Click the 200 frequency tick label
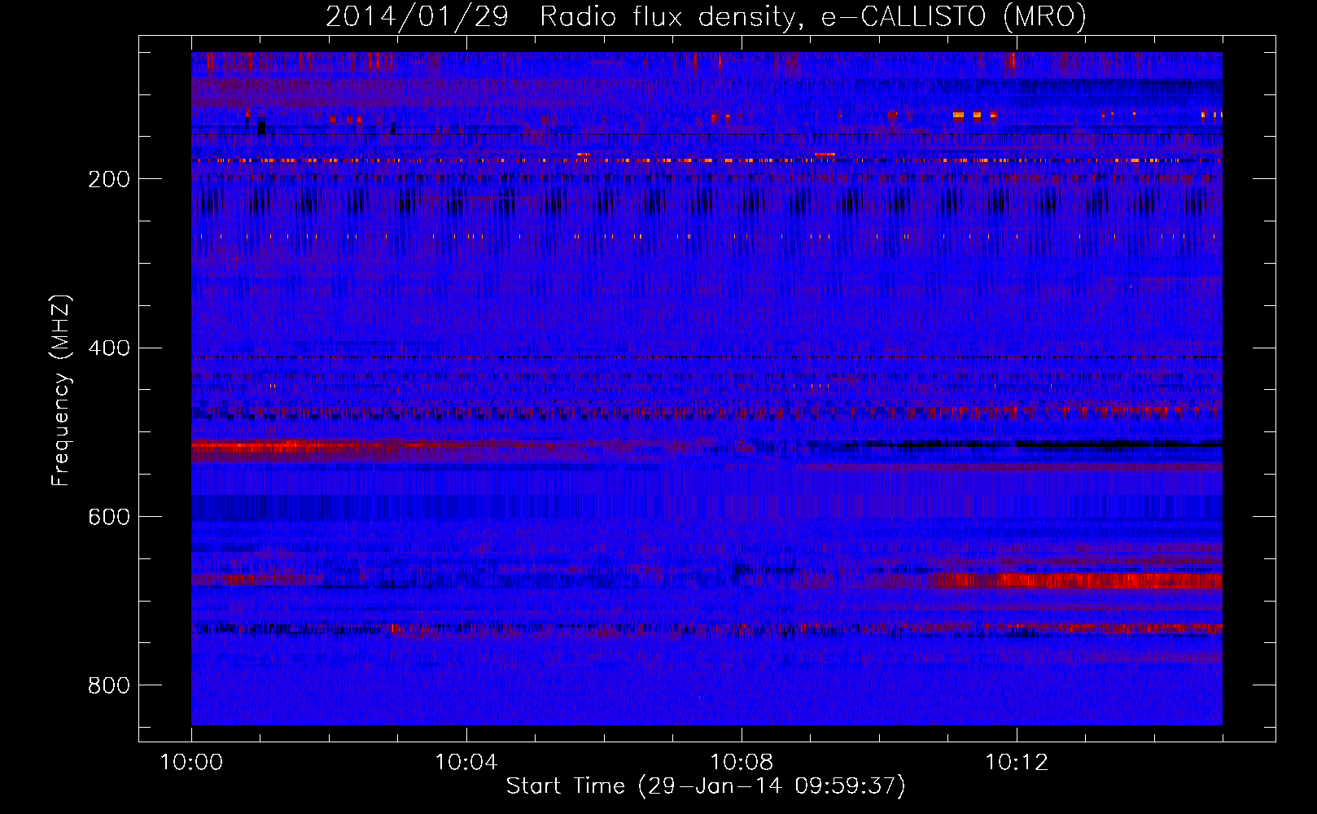Viewport: 1317px width, 814px height. [x=109, y=179]
